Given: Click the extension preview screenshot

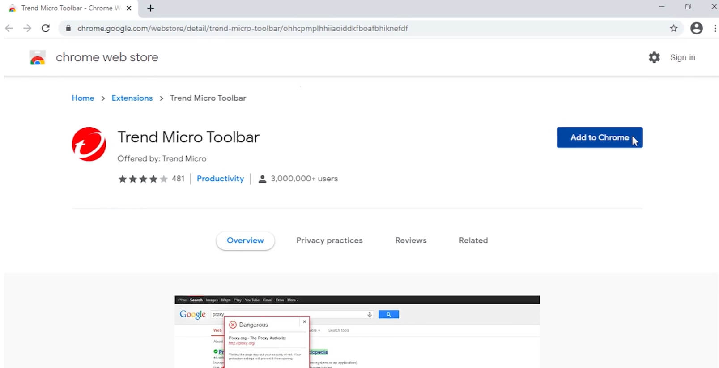Looking at the screenshot, I should click(x=357, y=332).
